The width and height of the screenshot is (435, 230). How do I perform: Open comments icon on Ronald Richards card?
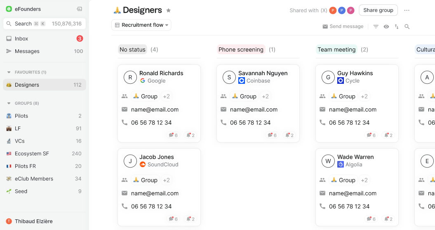[x=173, y=135]
